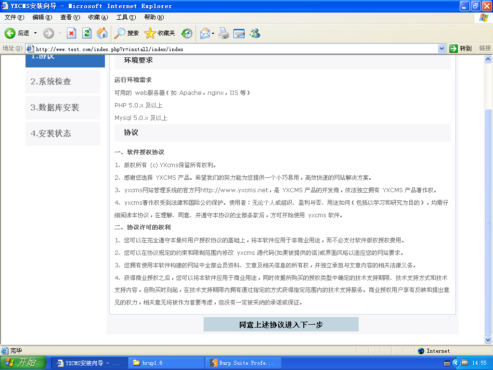
Task: Select the 4.安装状态 step
Action: (63, 133)
